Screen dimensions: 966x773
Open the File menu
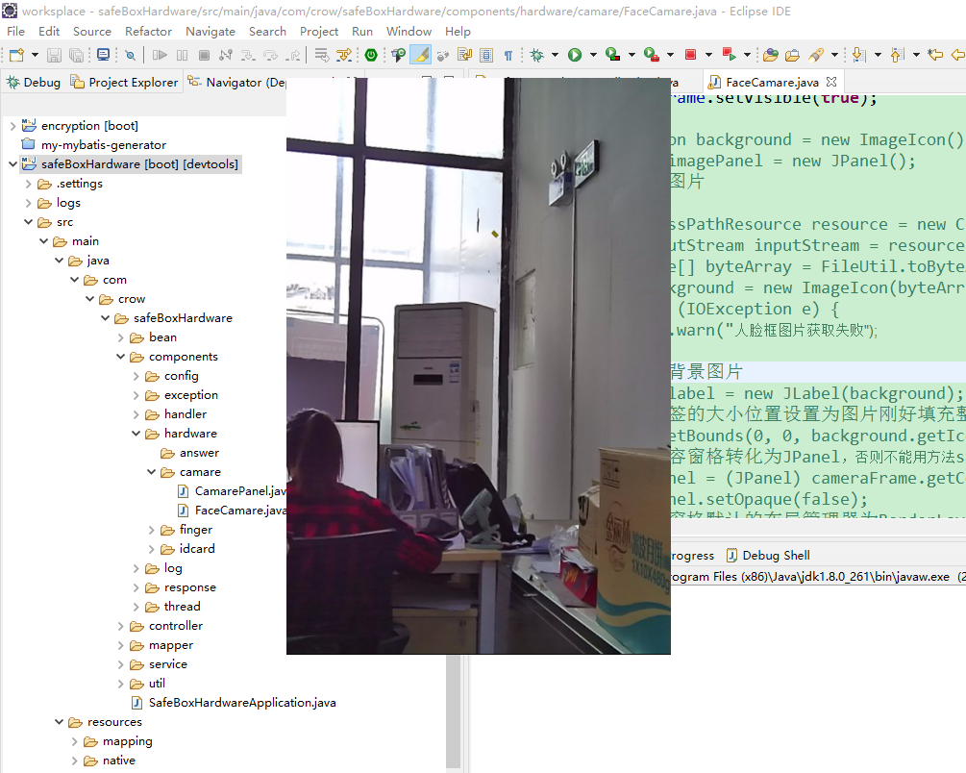click(x=15, y=32)
